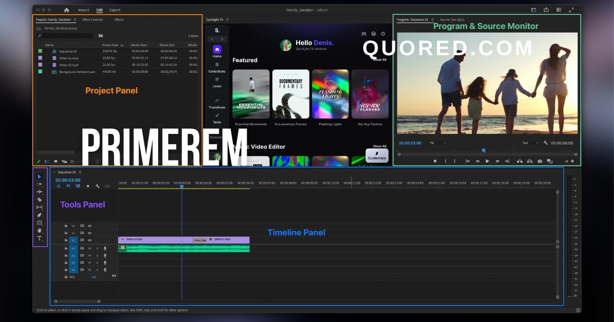Open the Export workspace tab

coord(115,10)
